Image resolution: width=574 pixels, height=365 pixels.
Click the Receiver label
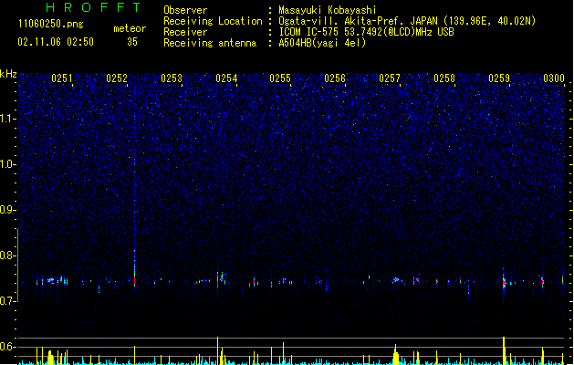click(x=185, y=32)
